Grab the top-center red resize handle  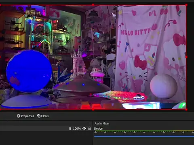93,5
